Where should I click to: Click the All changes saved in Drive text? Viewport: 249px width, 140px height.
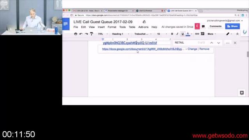177,27
